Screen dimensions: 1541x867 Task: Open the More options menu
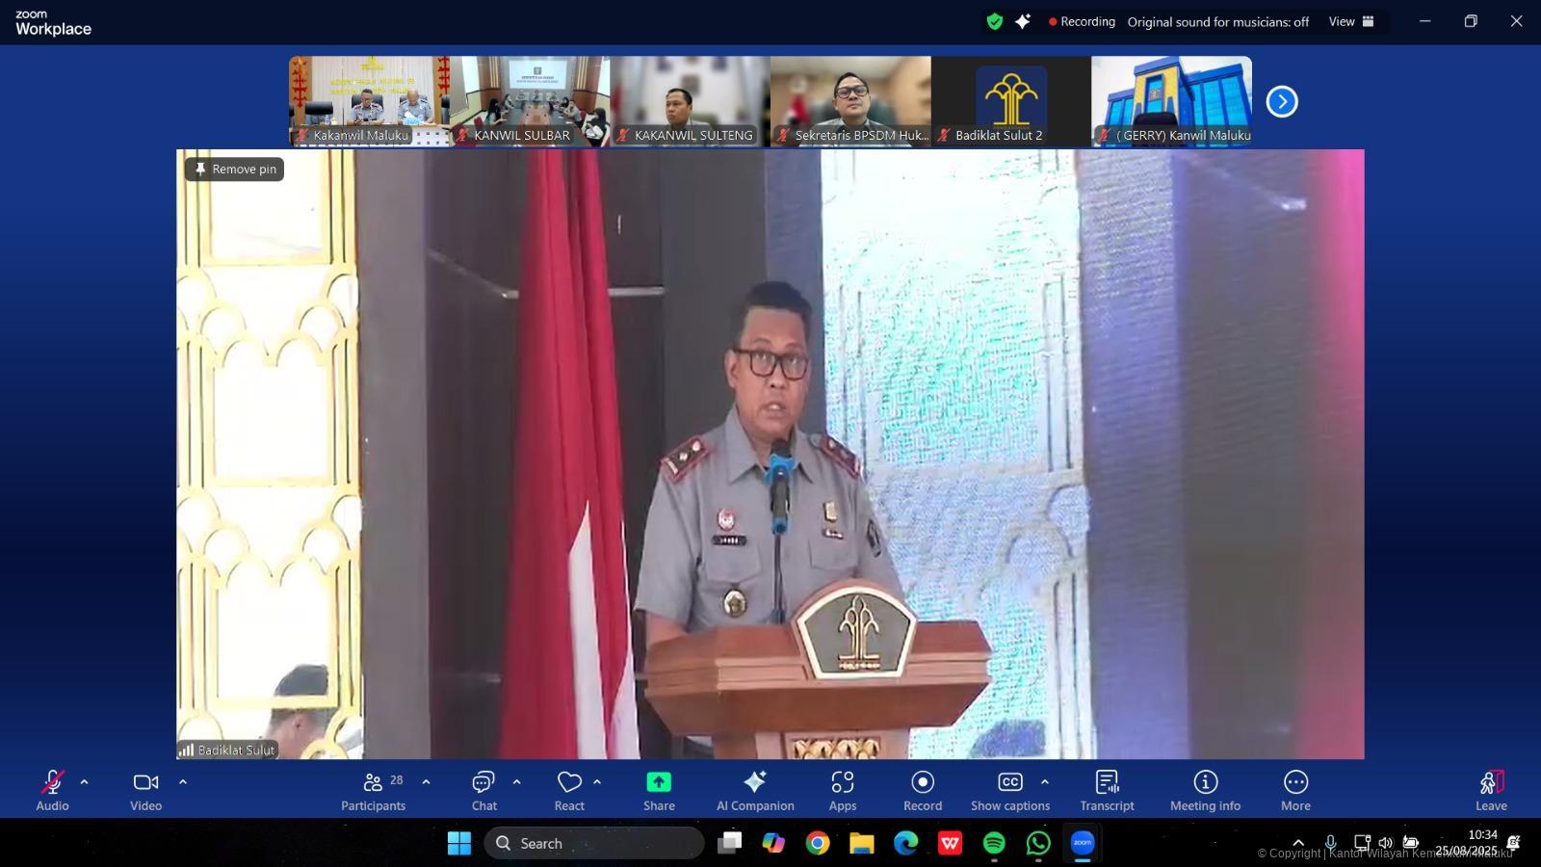tap(1295, 790)
